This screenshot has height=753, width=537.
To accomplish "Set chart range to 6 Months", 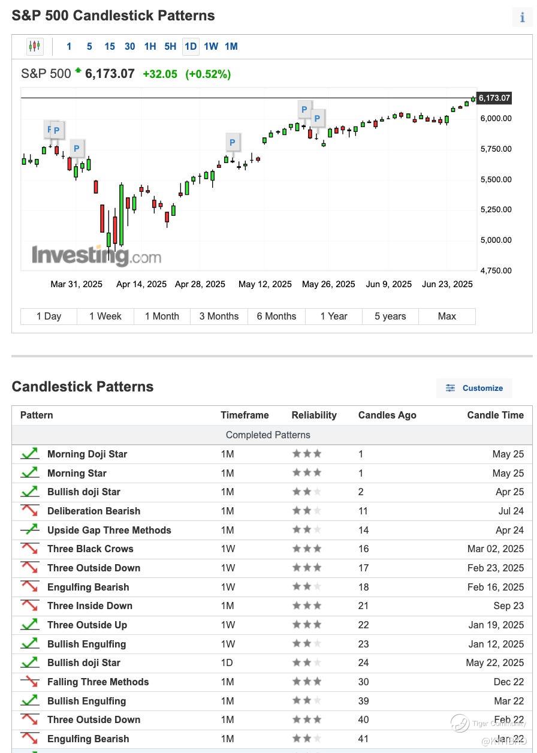I will point(277,316).
